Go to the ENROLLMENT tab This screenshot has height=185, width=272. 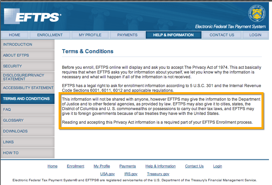(x=50, y=35)
